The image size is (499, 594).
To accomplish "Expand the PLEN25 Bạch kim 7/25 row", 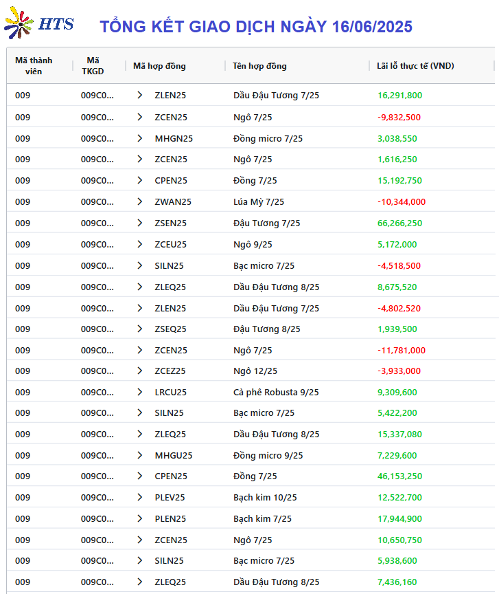I will 139,518.
